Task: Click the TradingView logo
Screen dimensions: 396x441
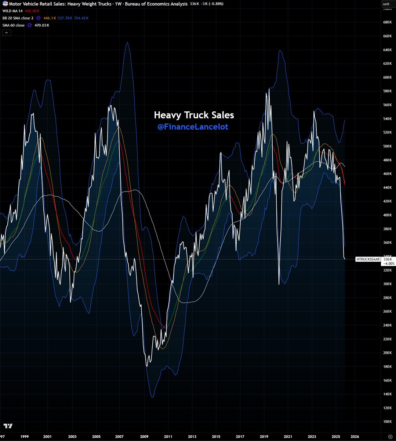Action: 8,426
